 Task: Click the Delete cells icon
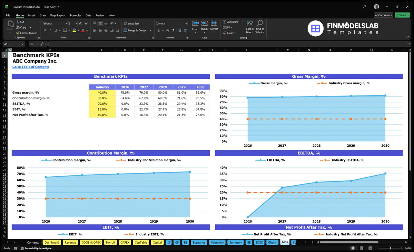point(205,23)
